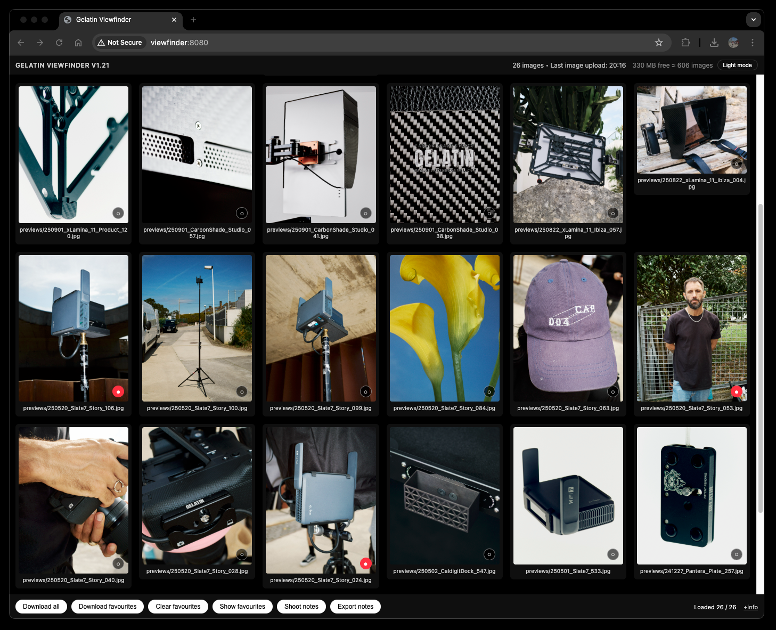776x630 pixels.
Task: Open the browser downloads icon
Action: pyautogui.click(x=714, y=43)
